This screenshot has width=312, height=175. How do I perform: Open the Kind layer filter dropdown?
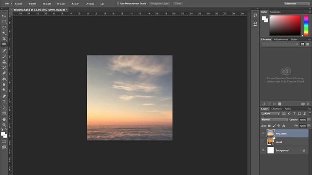pyautogui.click(x=271, y=114)
